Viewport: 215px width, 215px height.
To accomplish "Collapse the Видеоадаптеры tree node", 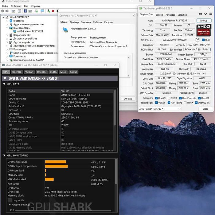I will coord(7,28).
